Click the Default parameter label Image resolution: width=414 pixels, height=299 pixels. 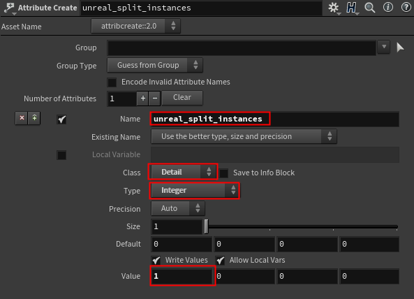(128, 244)
